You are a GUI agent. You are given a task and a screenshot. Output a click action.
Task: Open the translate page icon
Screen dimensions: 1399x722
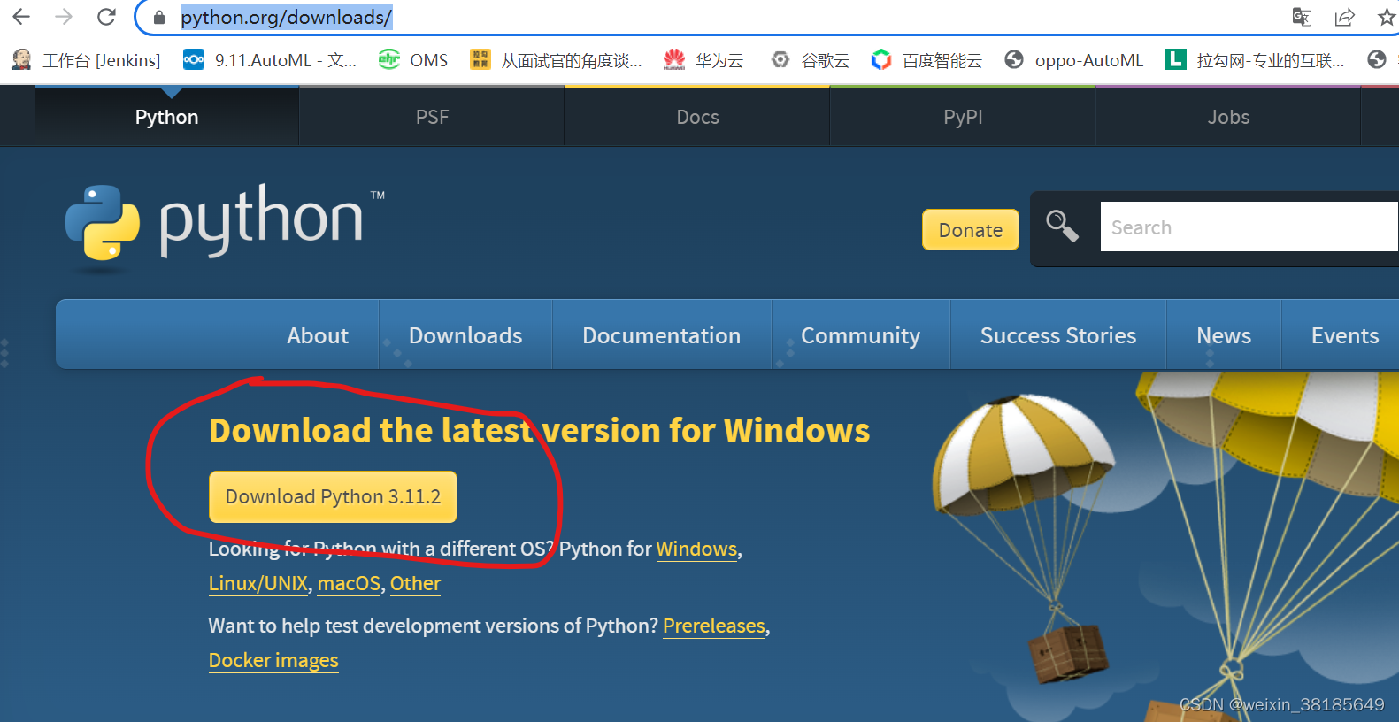(1302, 17)
